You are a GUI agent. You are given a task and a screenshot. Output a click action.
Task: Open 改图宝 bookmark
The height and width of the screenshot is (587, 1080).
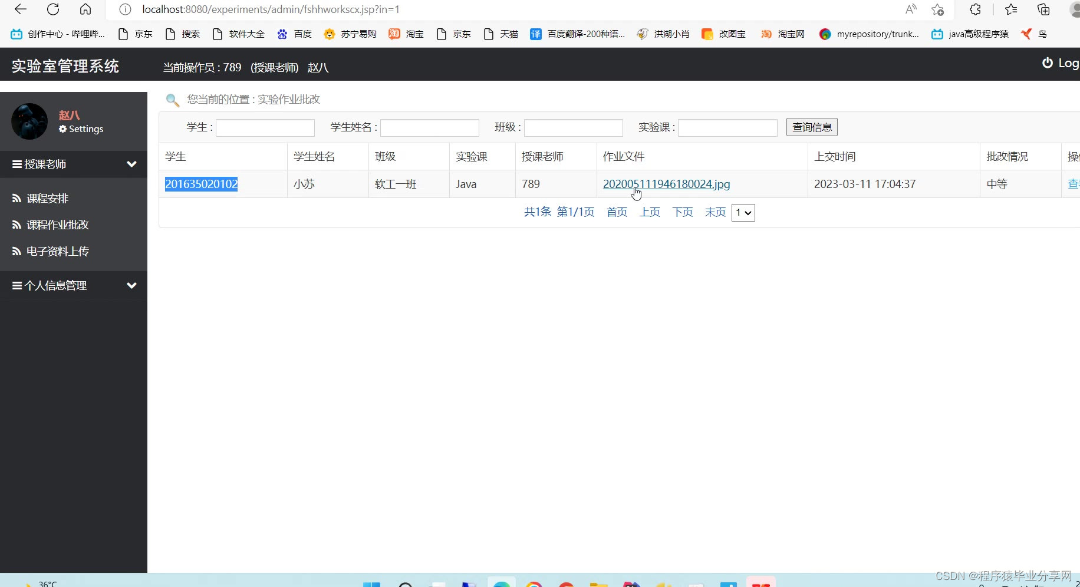coord(723,34)
